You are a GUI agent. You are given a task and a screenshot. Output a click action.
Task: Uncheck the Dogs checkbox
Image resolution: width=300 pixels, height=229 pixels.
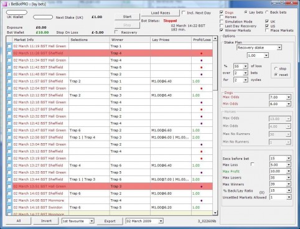tap(222, 12)
